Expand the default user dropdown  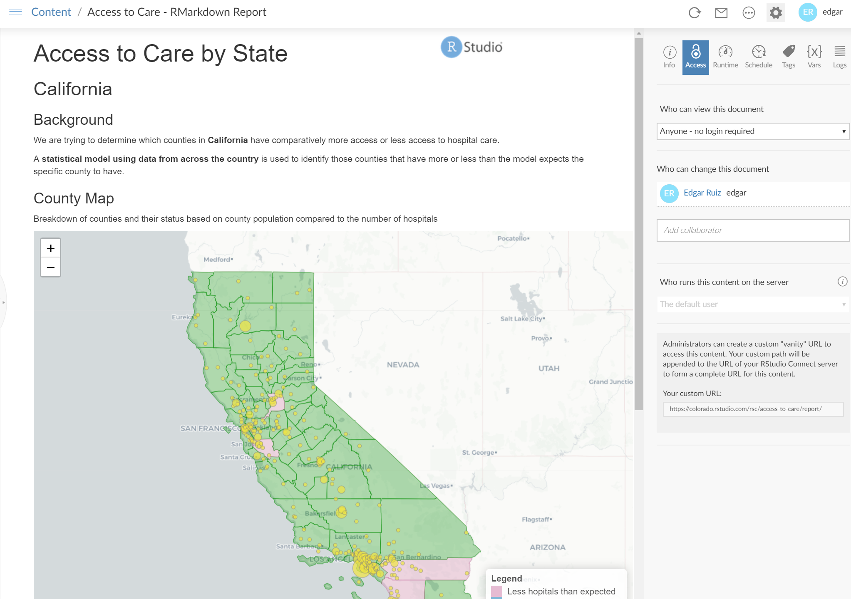[x=752, y=304]
